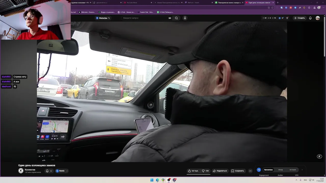Expand the Remix dropdown arrow
Viewport: 326px width, 183px height.
pyautogui.click(x=67, y=171)
